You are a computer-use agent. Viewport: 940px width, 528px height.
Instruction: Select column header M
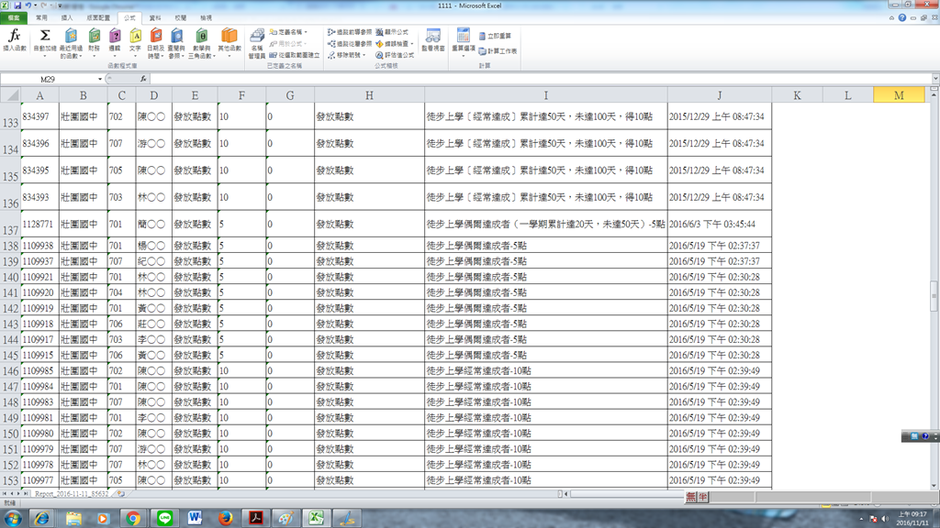[x=899, y=95]
